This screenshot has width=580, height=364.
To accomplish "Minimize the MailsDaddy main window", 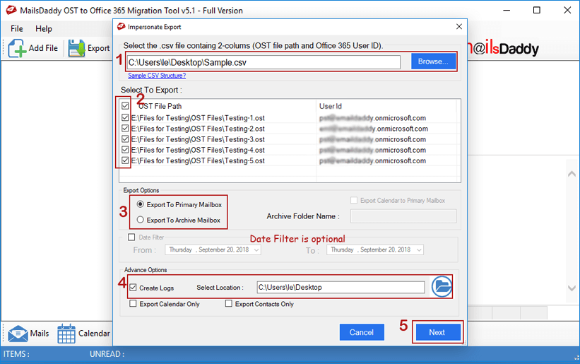I will [x=507, y=11].
